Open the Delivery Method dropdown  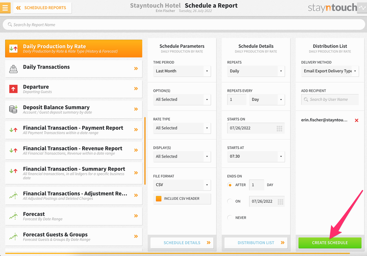pos(330,71)
